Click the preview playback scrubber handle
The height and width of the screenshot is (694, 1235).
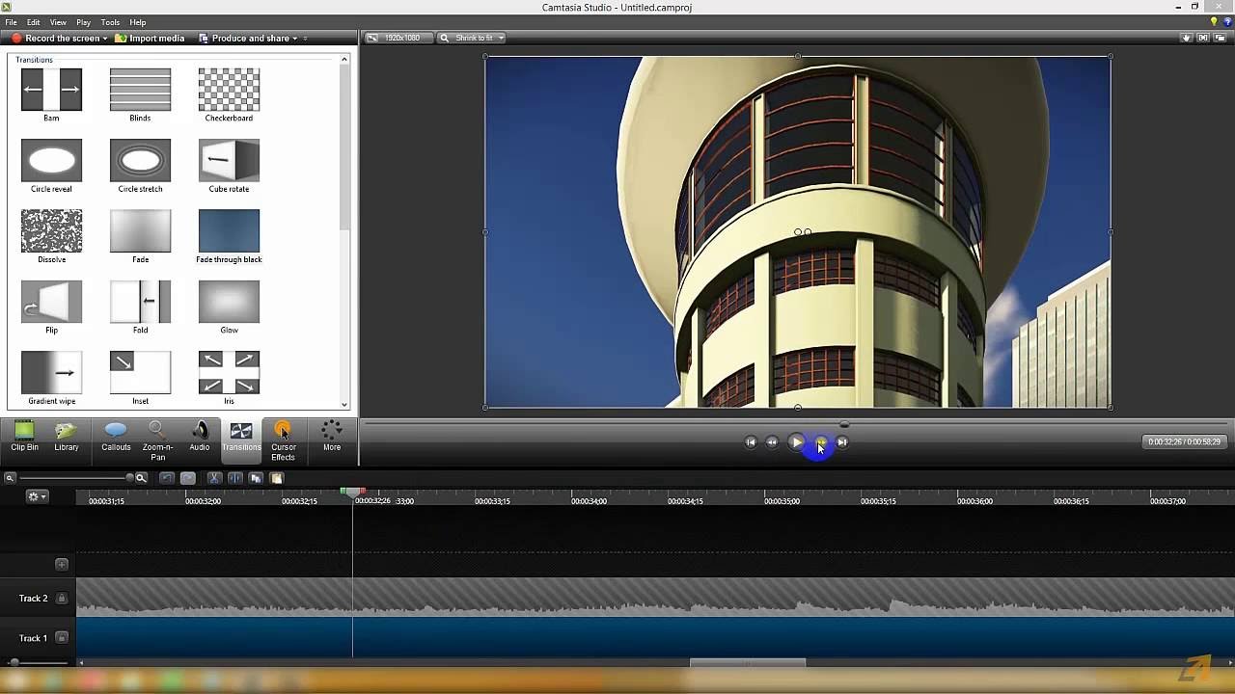click(x=844, y=424)
